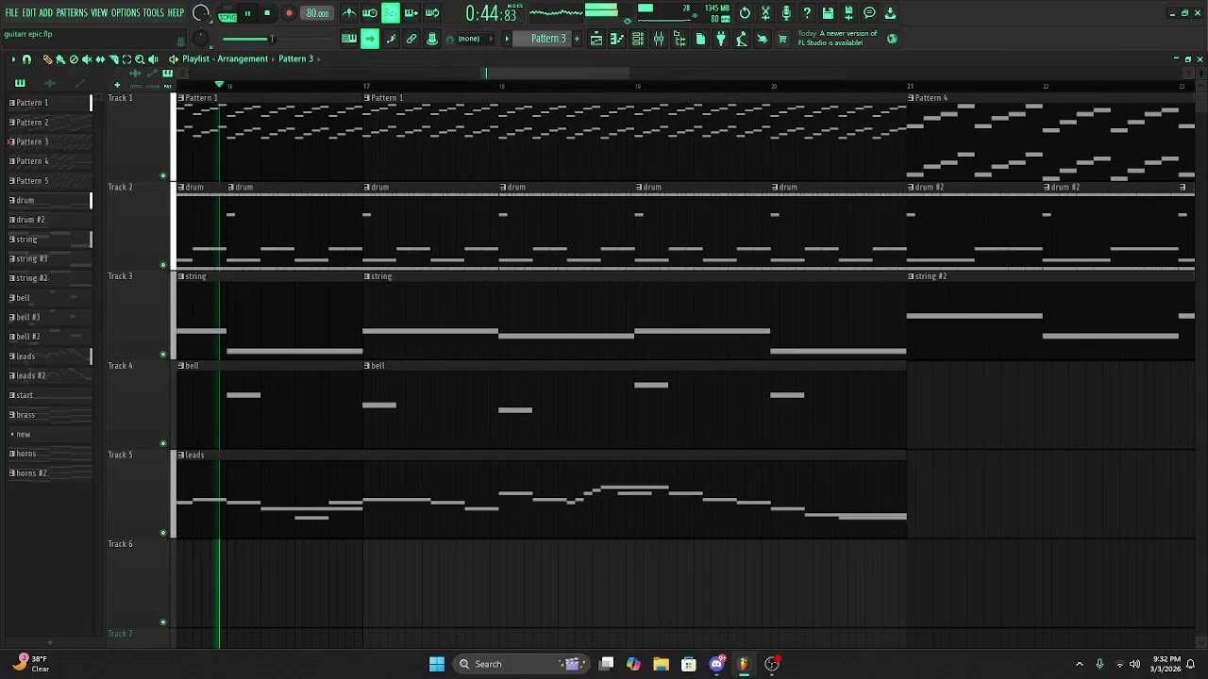This screenshot has width=1208, height=679.
Task: Click the Windows Start button
Action: (x=437, y=664)
